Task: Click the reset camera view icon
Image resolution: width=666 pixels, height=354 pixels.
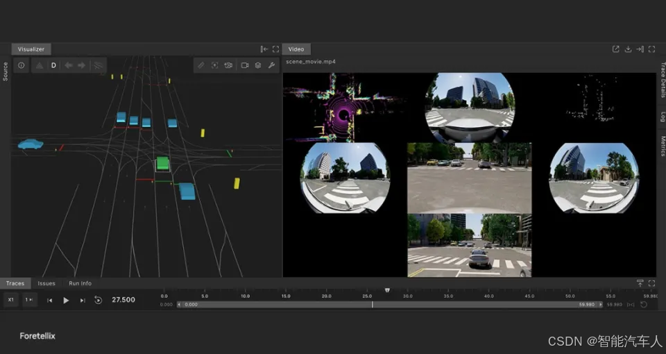Action: click(x=228, y=65)
